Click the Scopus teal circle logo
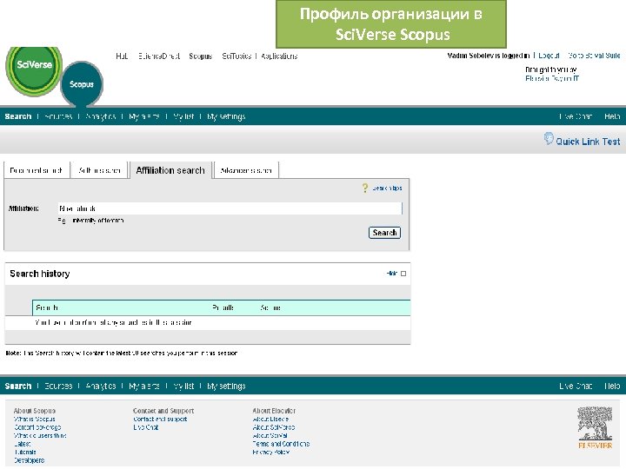The image size is (626, 469). (x=82, y=84)
